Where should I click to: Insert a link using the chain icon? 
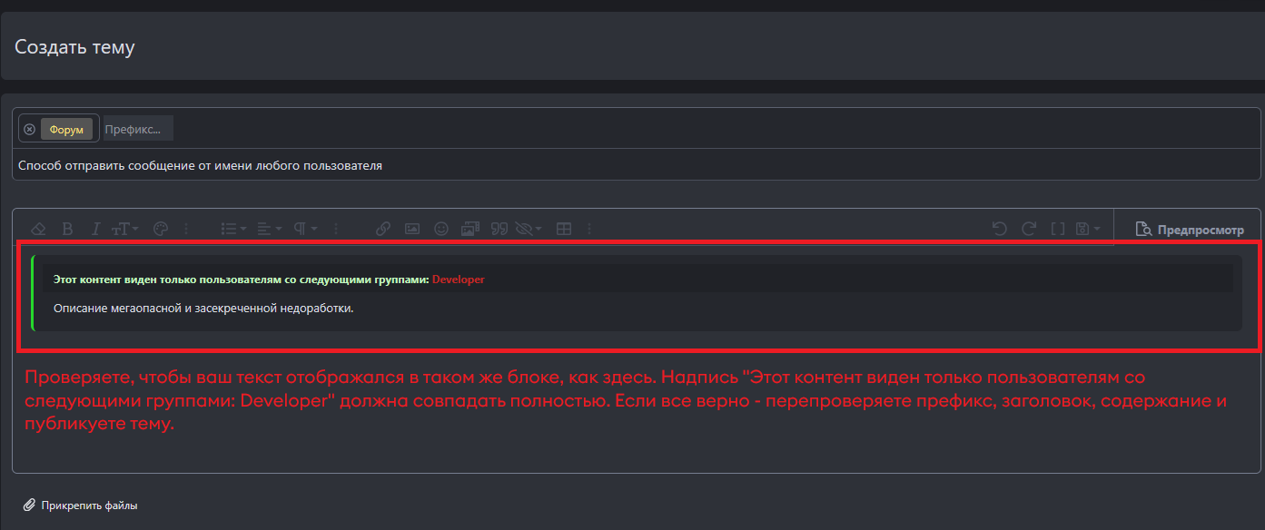coord(382,228)
